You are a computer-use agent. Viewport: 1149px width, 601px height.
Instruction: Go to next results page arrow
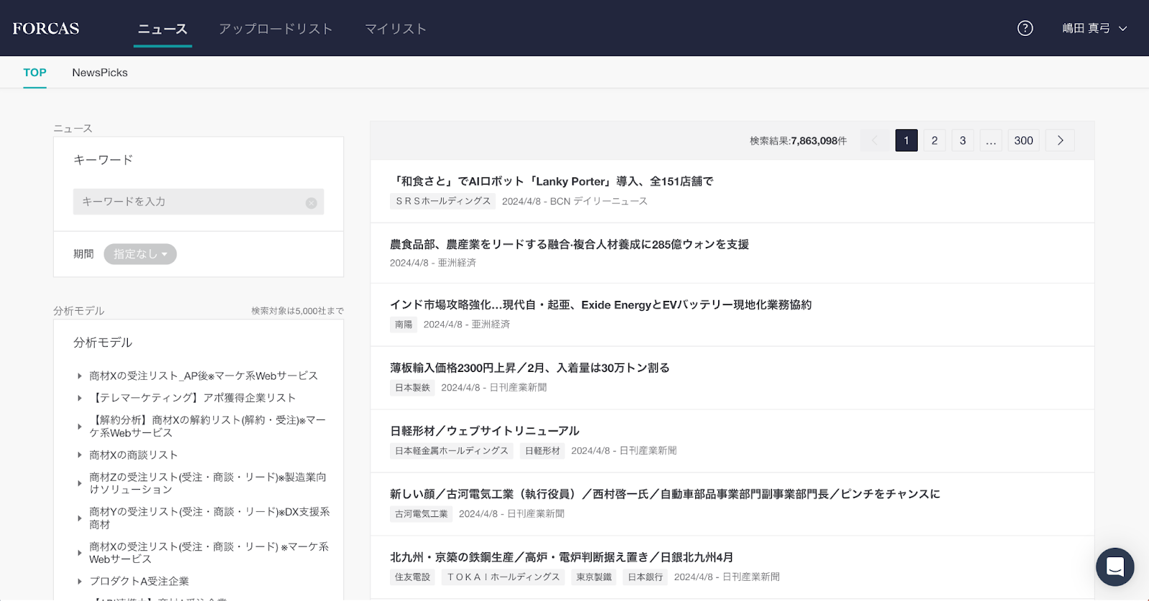pyautogui.click(x=1060, y=141)
